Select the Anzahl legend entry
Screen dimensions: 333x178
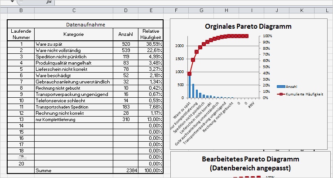pyautogui.click(x=287, y=87)
